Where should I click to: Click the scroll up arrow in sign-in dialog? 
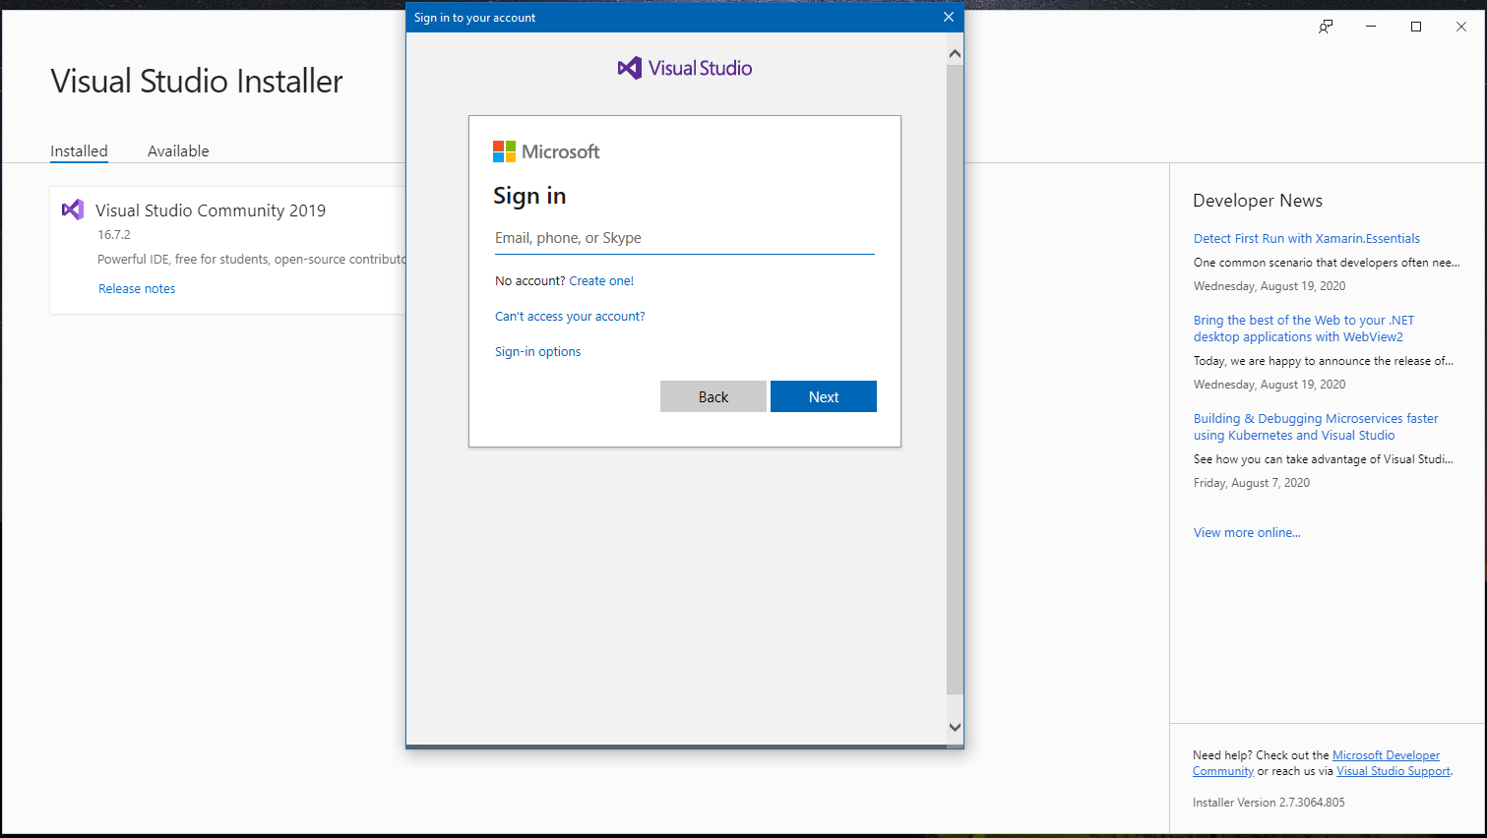click(x=955, y=53)
